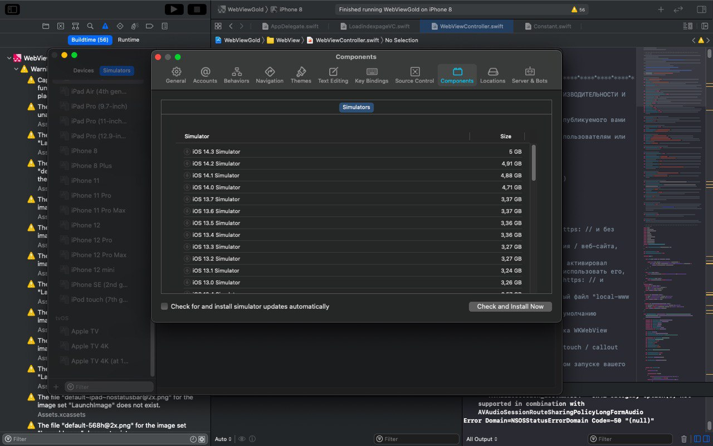The height and width of the screenshot is (446, 713).
Task: Switch to the Constant.swift tab
Action: pos(547,26)
